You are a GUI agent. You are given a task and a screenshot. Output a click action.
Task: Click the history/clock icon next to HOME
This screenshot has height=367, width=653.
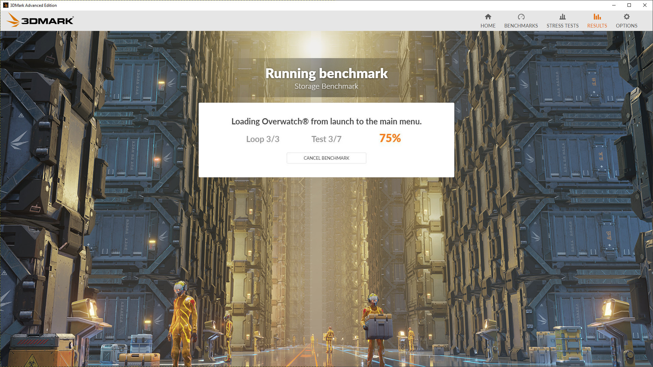tap(521, 17)
